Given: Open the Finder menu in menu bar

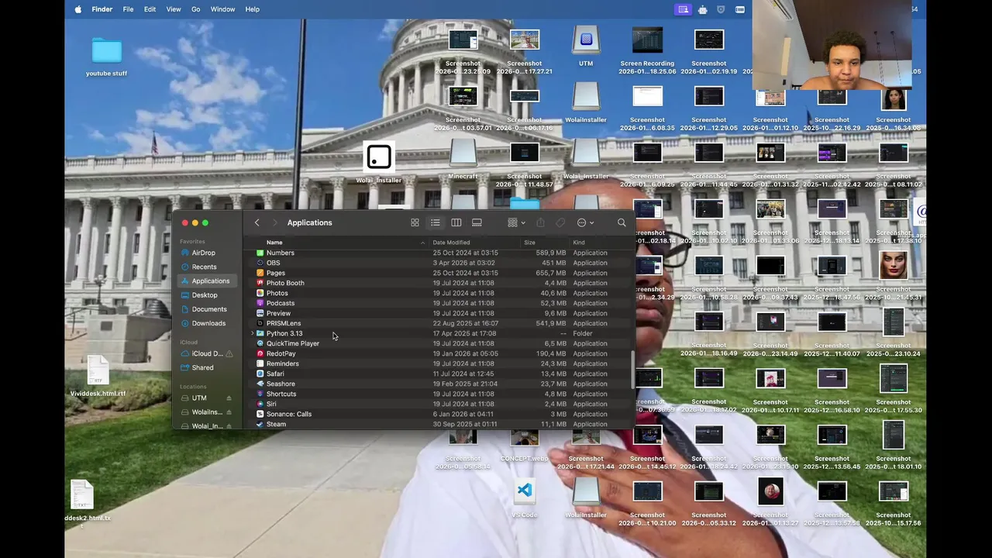Looking at the screenshot, I should click(102, 9).
